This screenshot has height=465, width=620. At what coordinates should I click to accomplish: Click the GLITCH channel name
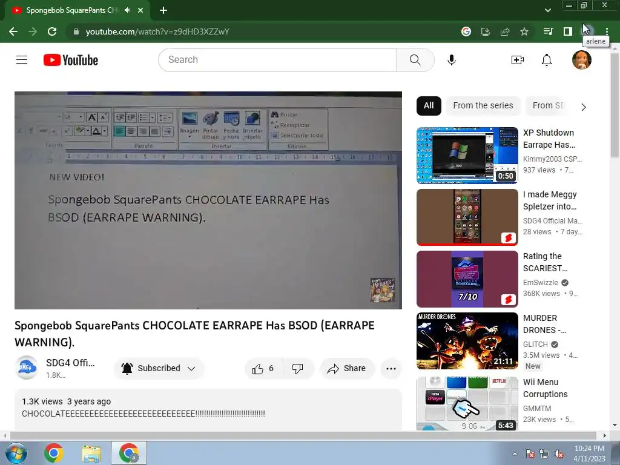click(x=535, y=345)
